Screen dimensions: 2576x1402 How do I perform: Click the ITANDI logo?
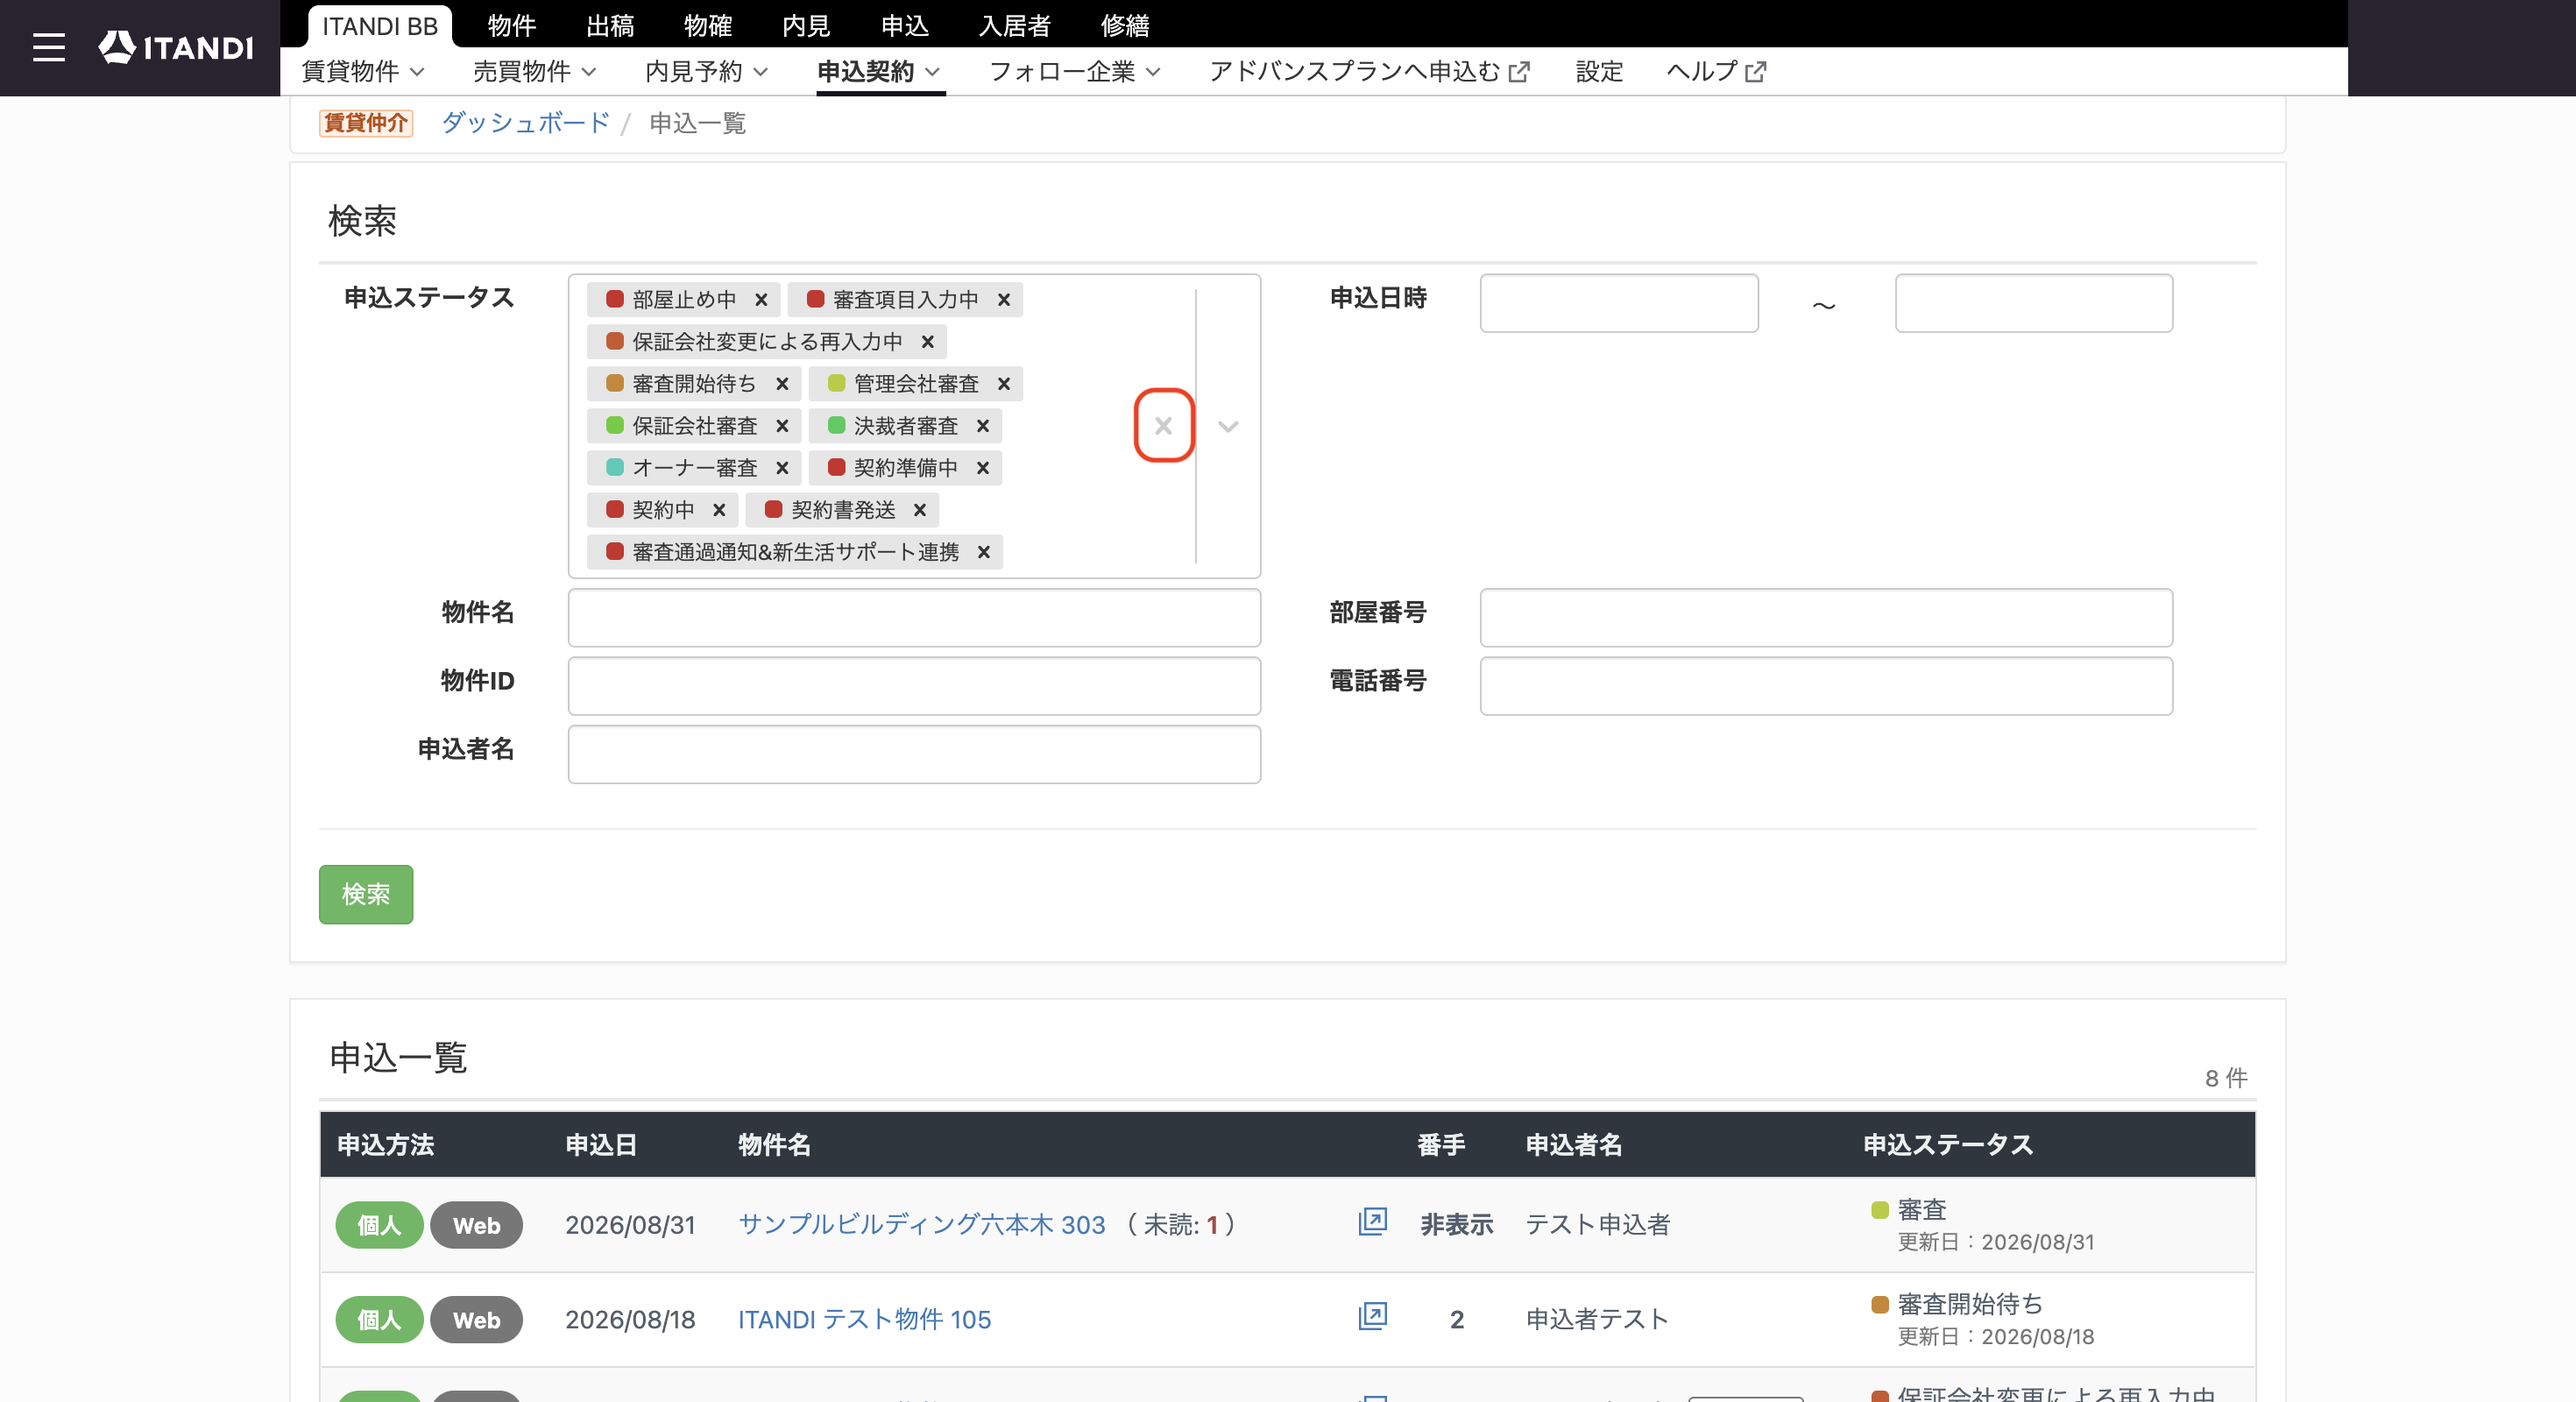click(176, 47)
